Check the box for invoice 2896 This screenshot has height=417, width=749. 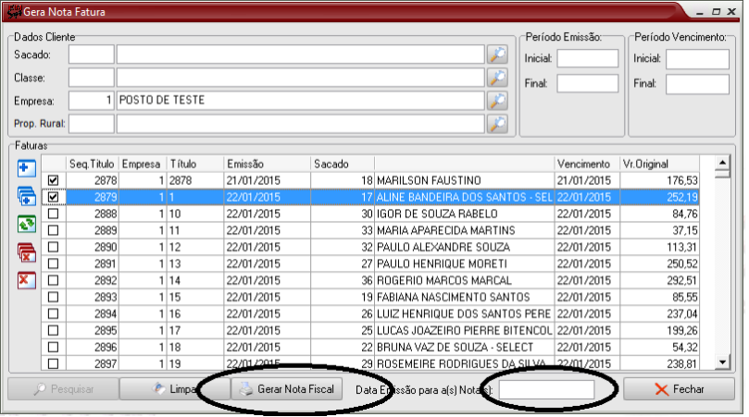pos(53,348)
